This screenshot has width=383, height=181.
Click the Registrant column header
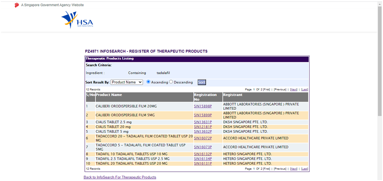point(266,97)
